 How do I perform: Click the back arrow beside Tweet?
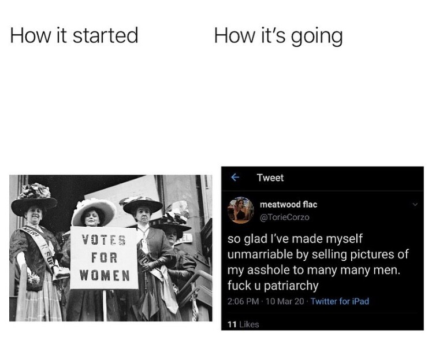point(235,178)
